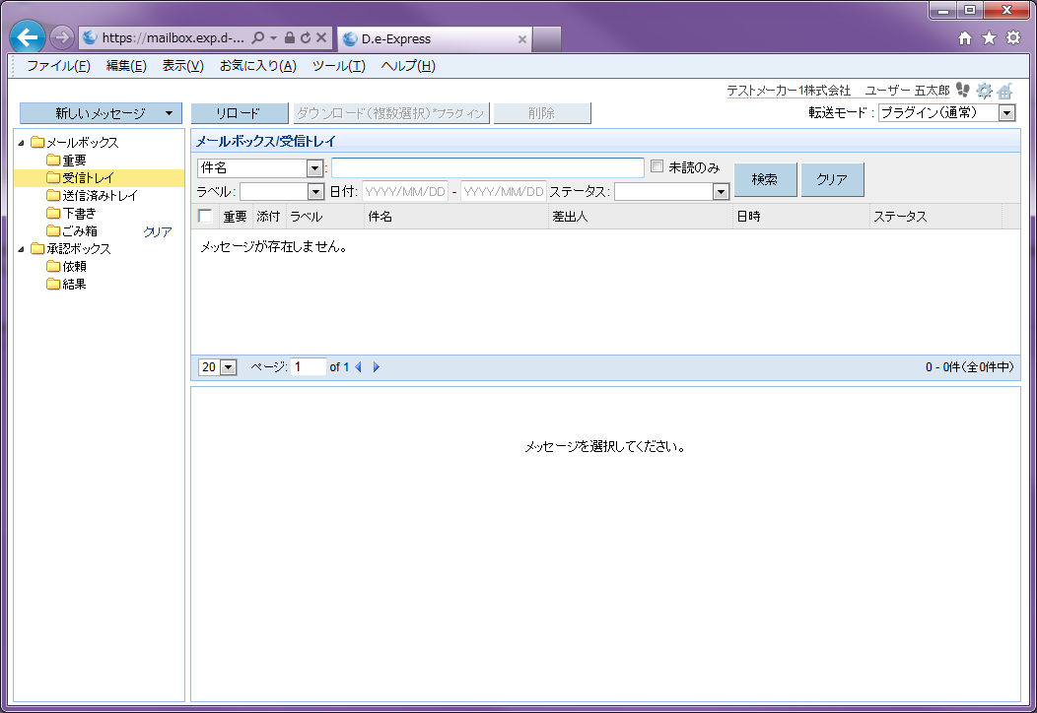This screenshot has height=713, width=1037.
Task: Click the クリア link next to ごみ箱
Action: point(158,231)
